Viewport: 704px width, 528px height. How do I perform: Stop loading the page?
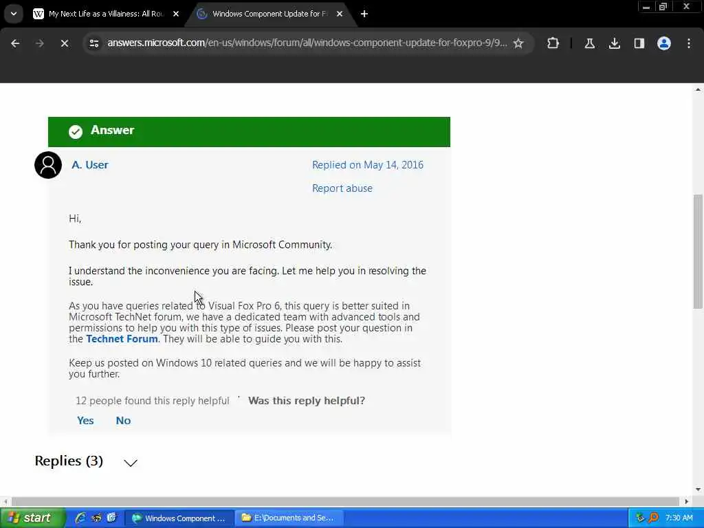(64, 43)
